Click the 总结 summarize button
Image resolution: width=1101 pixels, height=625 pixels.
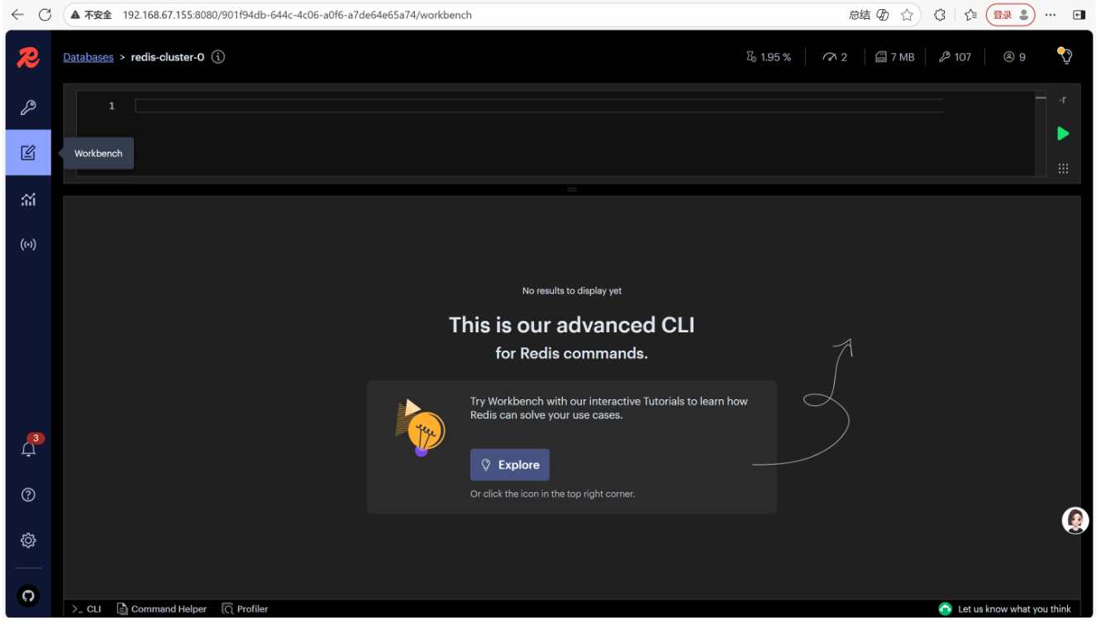pyautogui.click(x=869, y=15)
